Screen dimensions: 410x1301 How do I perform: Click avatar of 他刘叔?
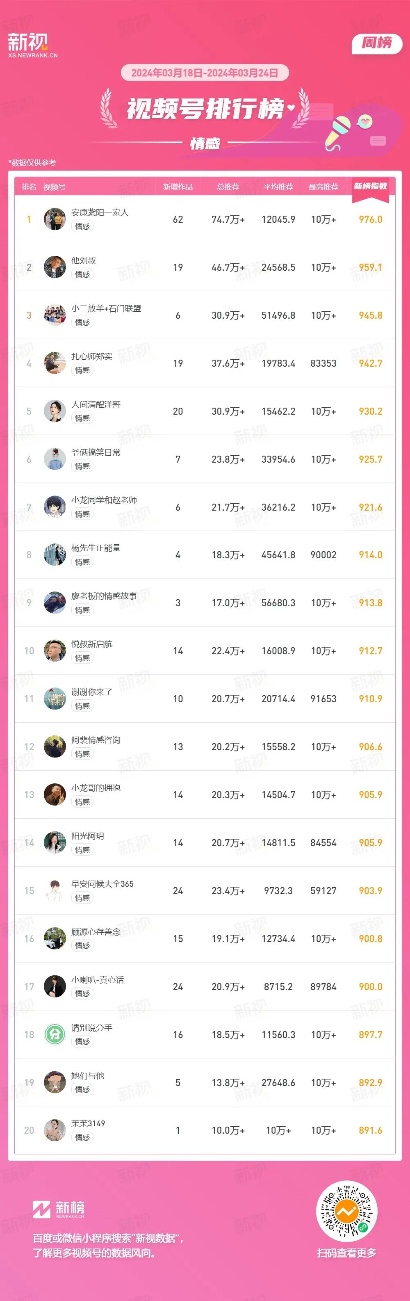coord(55,267)
